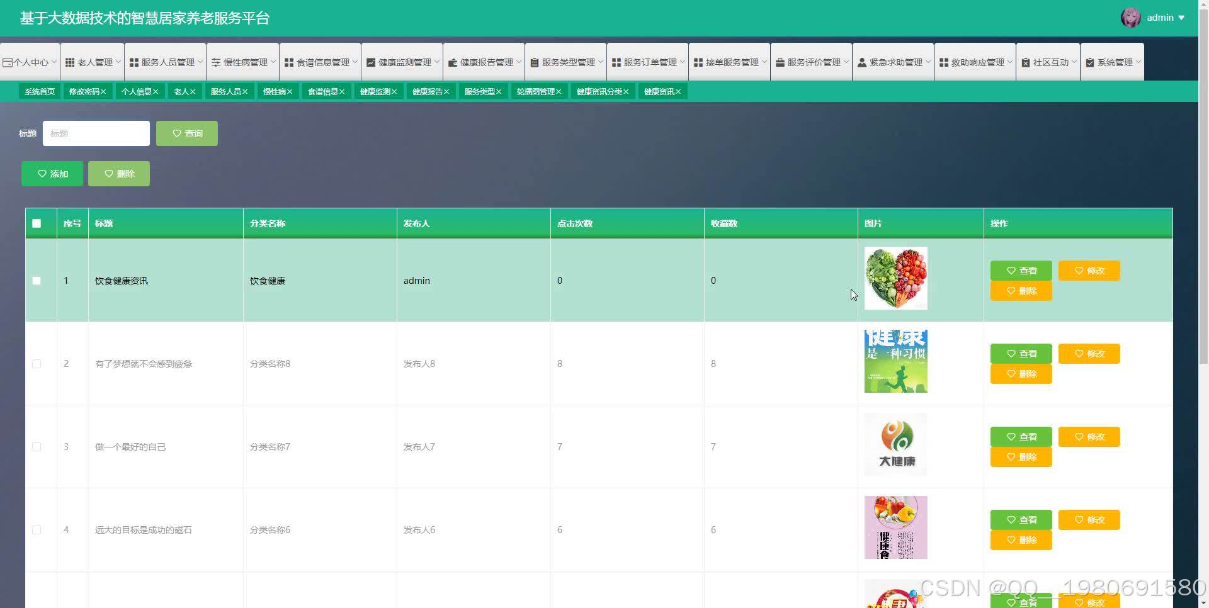The height and width of the screenshot is (608, 1209).
Task: Close the 老人 tab with its X
Action: tap(193, 92)
